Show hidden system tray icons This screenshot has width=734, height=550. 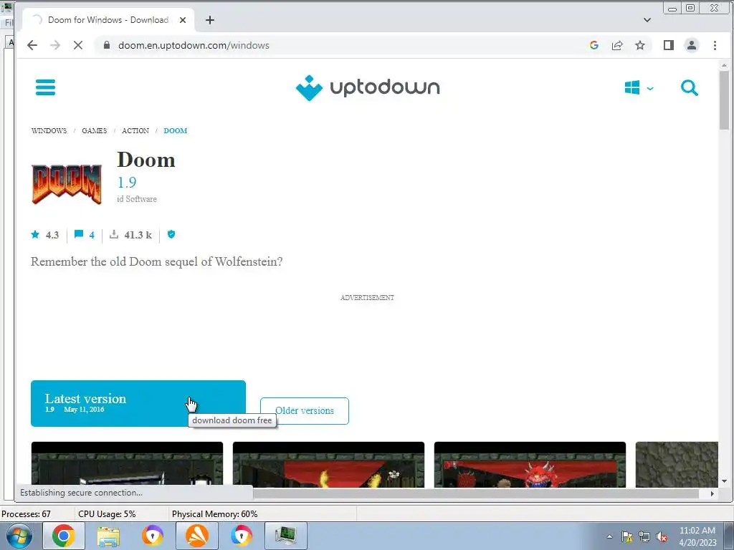[609, 536]
